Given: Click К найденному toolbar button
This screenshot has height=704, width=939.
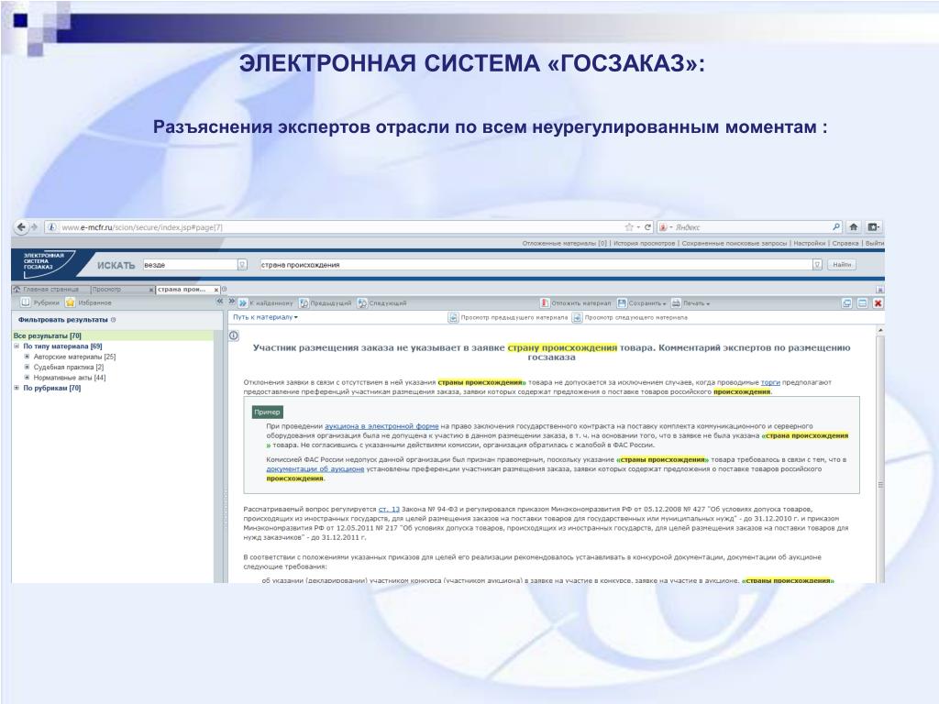Looking at the screenshot, I should (266, 303).
